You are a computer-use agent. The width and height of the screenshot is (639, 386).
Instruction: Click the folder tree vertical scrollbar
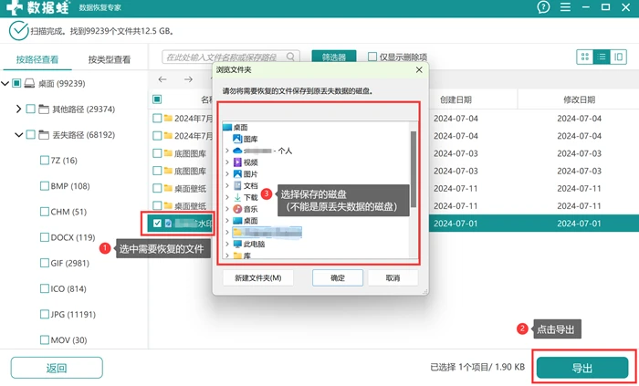(x=414, y=169)
